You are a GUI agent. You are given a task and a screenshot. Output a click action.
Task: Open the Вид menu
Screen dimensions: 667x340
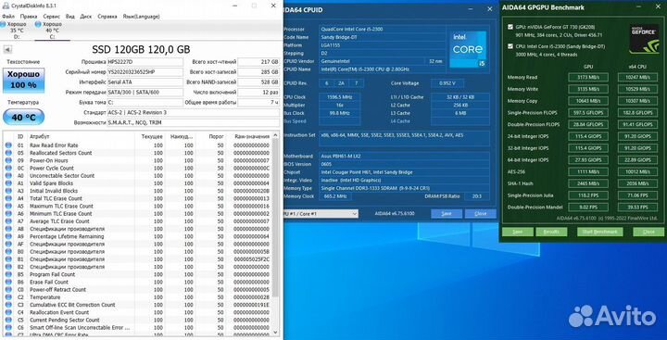(x=70, y=16)
